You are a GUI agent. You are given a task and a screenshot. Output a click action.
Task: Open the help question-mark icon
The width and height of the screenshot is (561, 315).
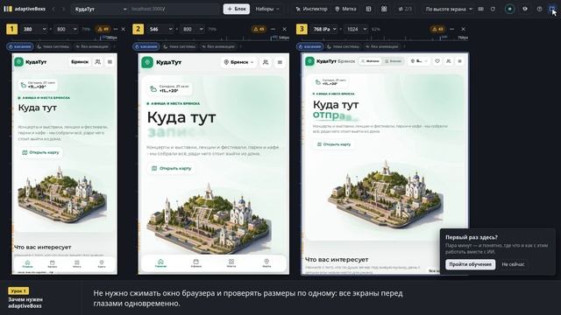coord(539,9)
